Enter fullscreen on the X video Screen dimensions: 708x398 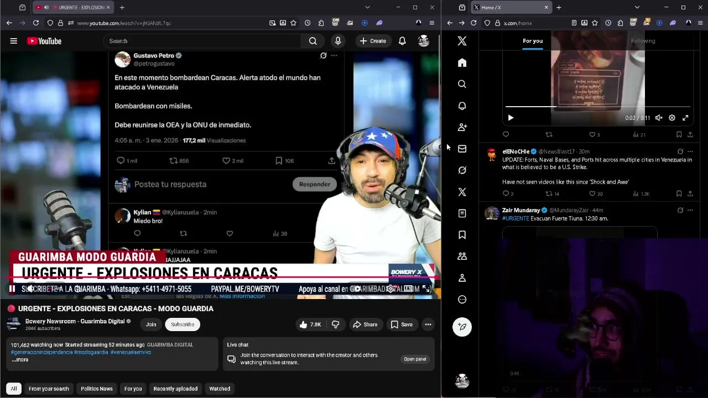685,118
